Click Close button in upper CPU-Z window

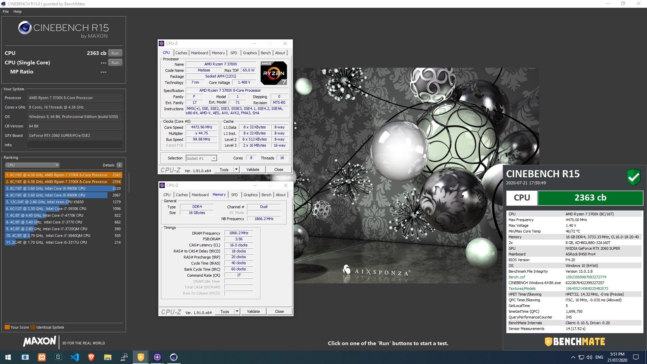click(x=279, y=170)
